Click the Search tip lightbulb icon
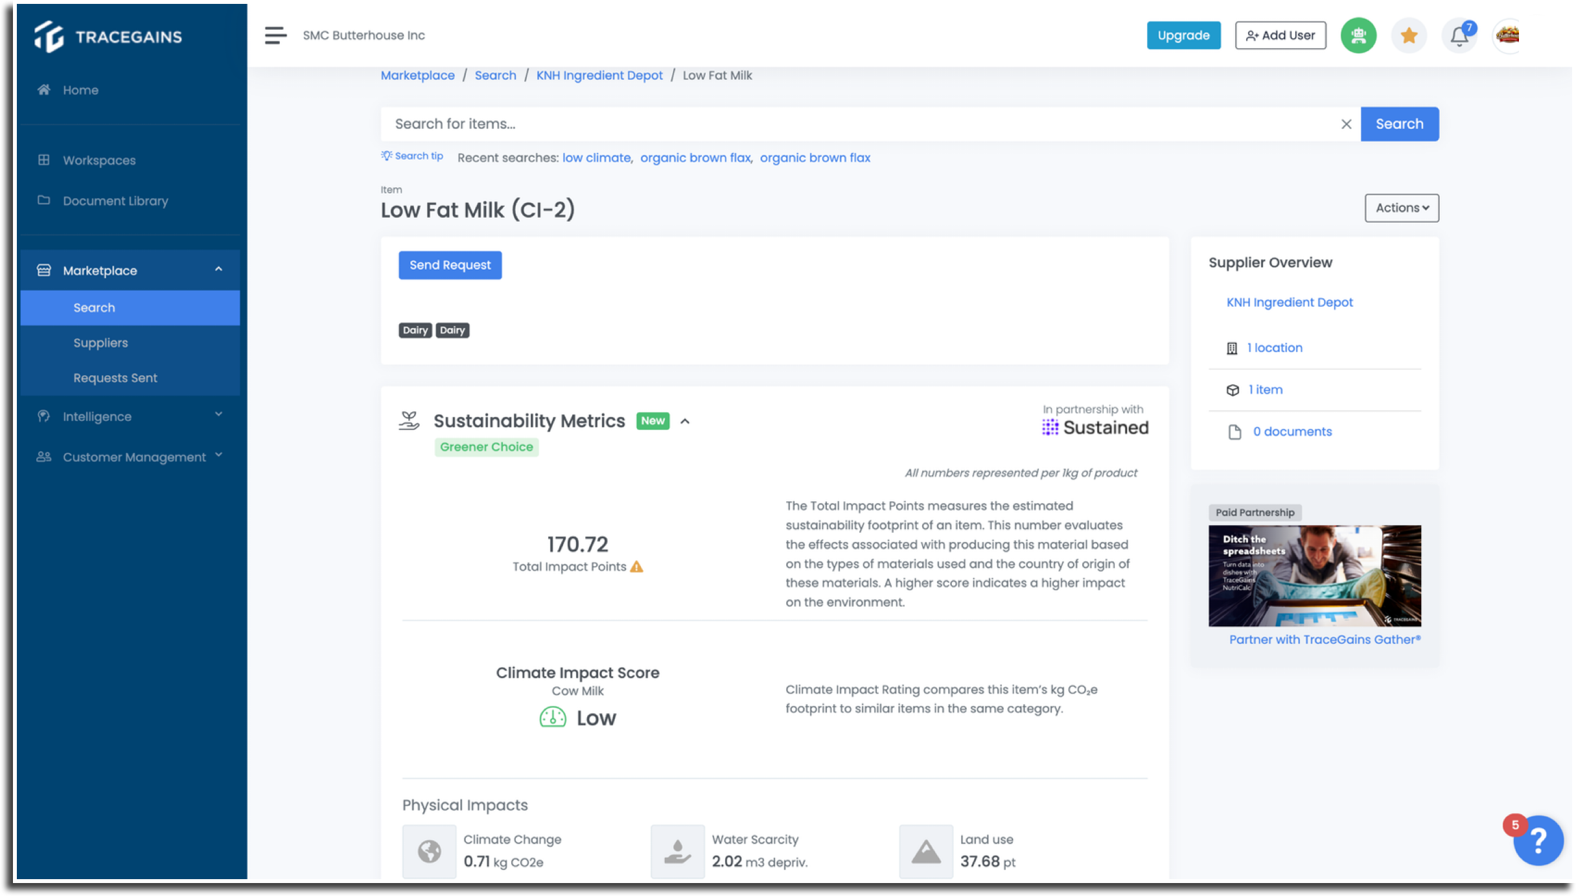The width and height of the screenshot is (1576, 896). (387, 156)
